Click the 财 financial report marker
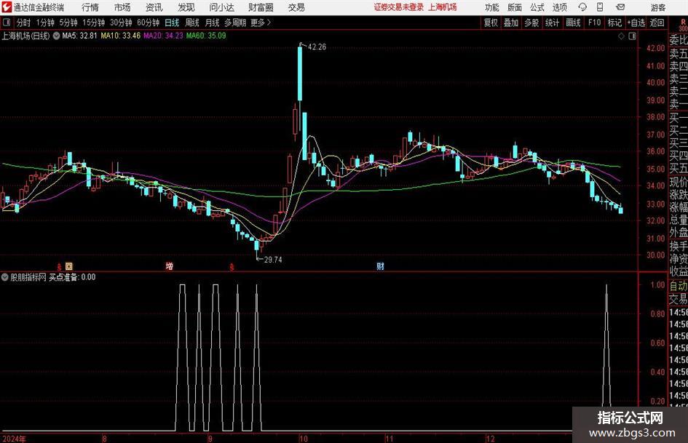Viewport: 688px width, 443px height. (381, 266)
